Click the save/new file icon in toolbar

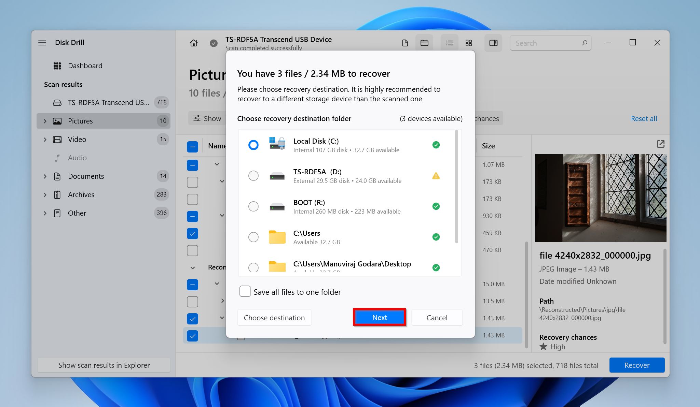tap(404, 43)
